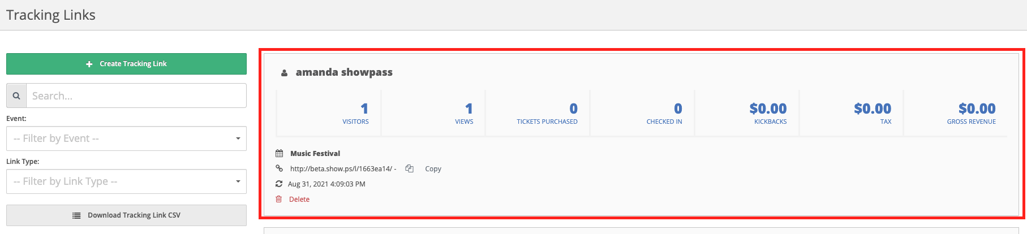This screenshot has height=234, width=1027.
Task: Focus the Search text field
Action: click(x=136, y=96)
